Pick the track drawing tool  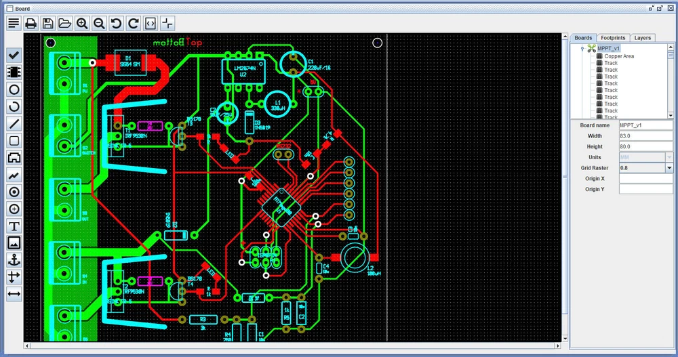point(14,175)
